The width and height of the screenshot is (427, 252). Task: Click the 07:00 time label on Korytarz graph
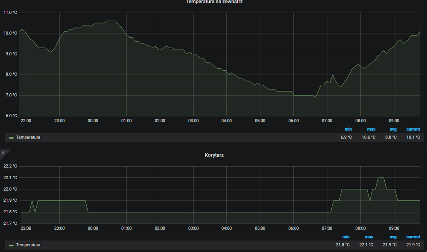pyautogui.click(x=327, y=228)
